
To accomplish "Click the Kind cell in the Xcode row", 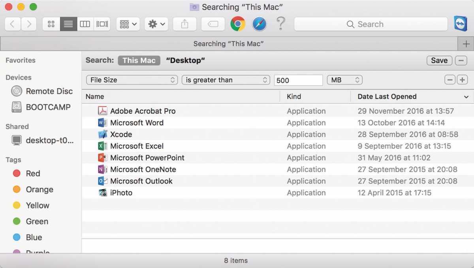I will tap(307, 134).
